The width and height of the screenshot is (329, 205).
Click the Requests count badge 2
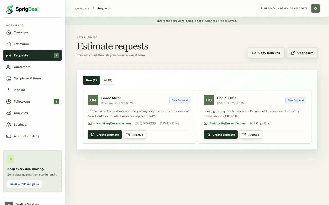tap(56, 55)
